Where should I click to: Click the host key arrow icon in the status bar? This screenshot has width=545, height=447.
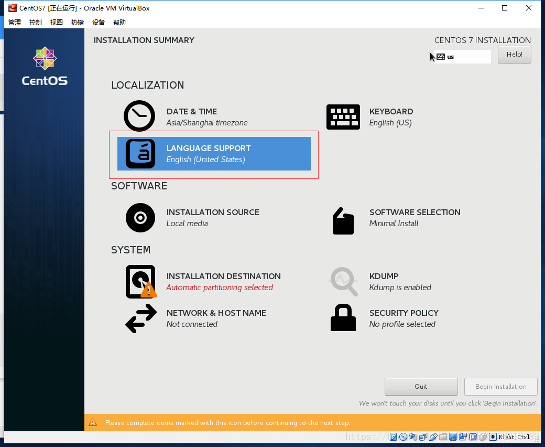[x=493, y=437]
